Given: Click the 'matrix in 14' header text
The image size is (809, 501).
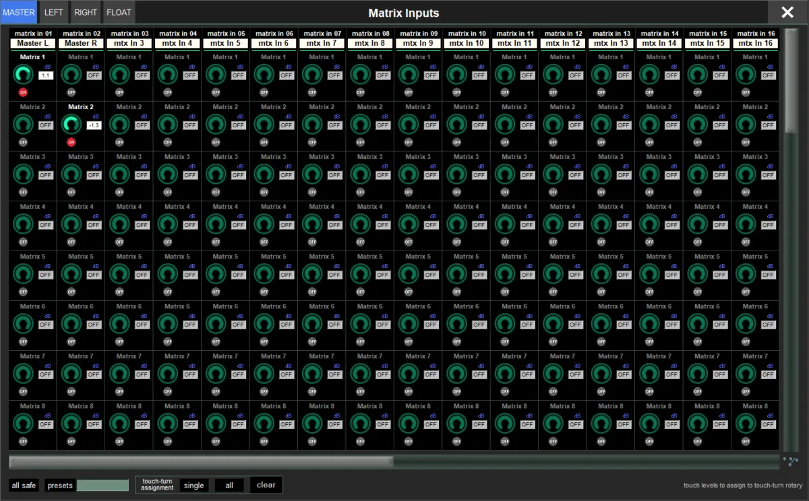Looking at the screenshot, I should point(659,33).
